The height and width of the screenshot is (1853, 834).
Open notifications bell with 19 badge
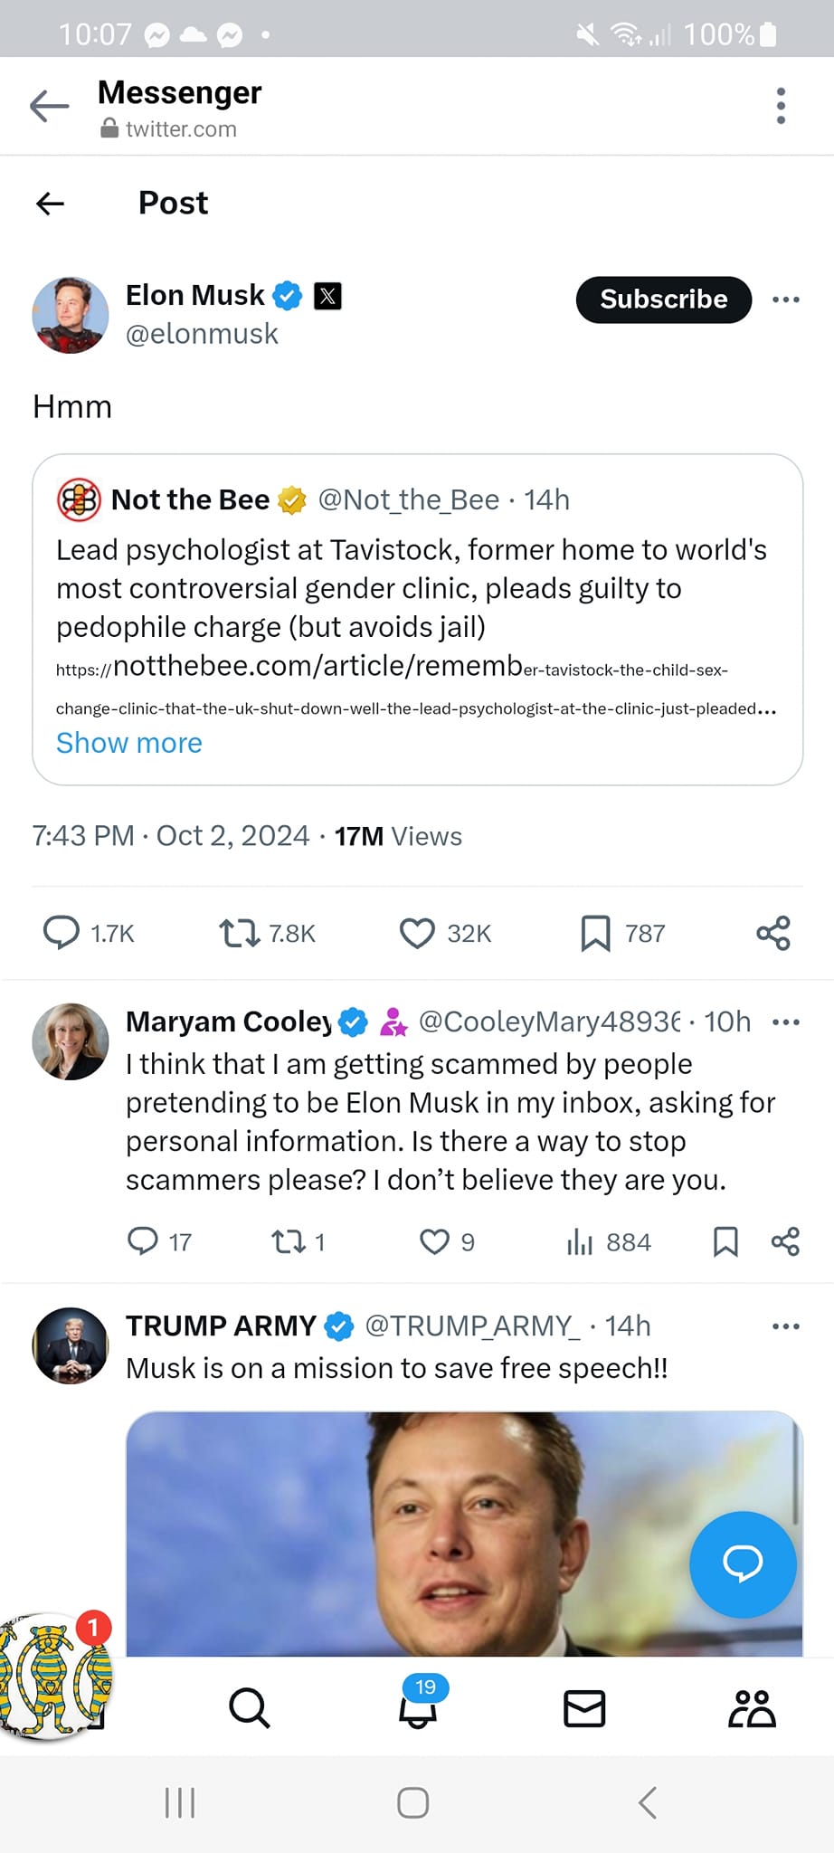coord(418,1708)
